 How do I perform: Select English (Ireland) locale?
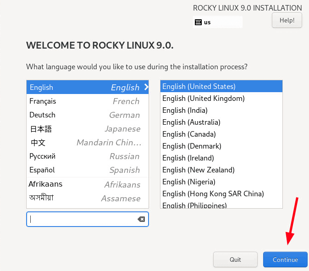pyautogui.click(x=221, y=158)
